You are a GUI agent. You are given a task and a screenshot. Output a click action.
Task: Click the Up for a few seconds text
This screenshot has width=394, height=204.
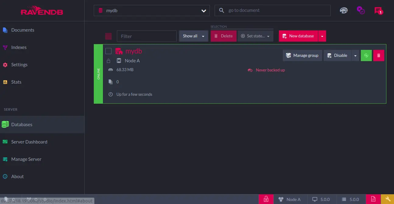tap(134, 95)
